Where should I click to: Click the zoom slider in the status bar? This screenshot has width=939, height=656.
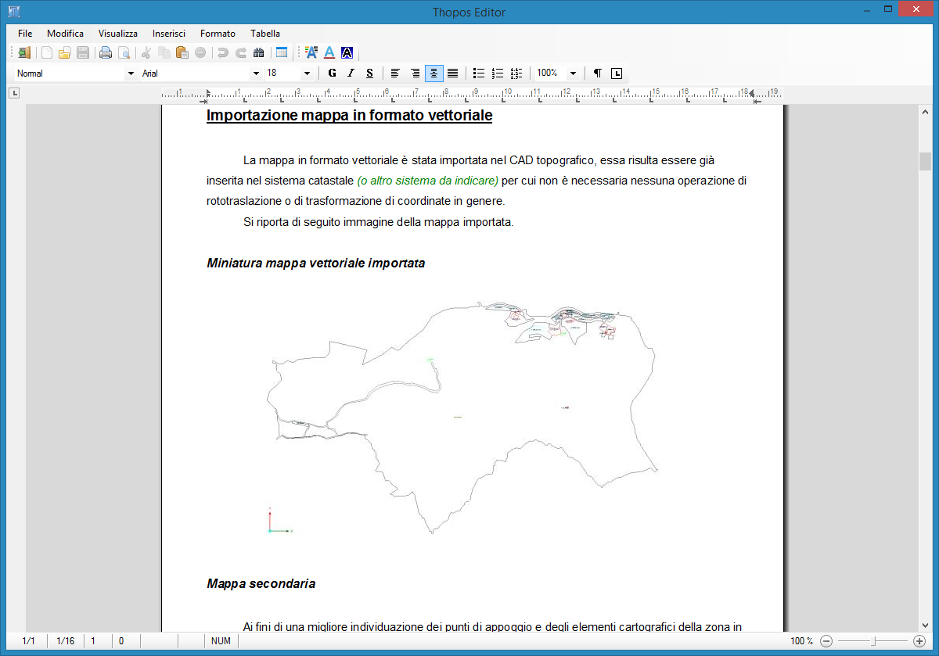pyautogui.click(x=873, y=641)
